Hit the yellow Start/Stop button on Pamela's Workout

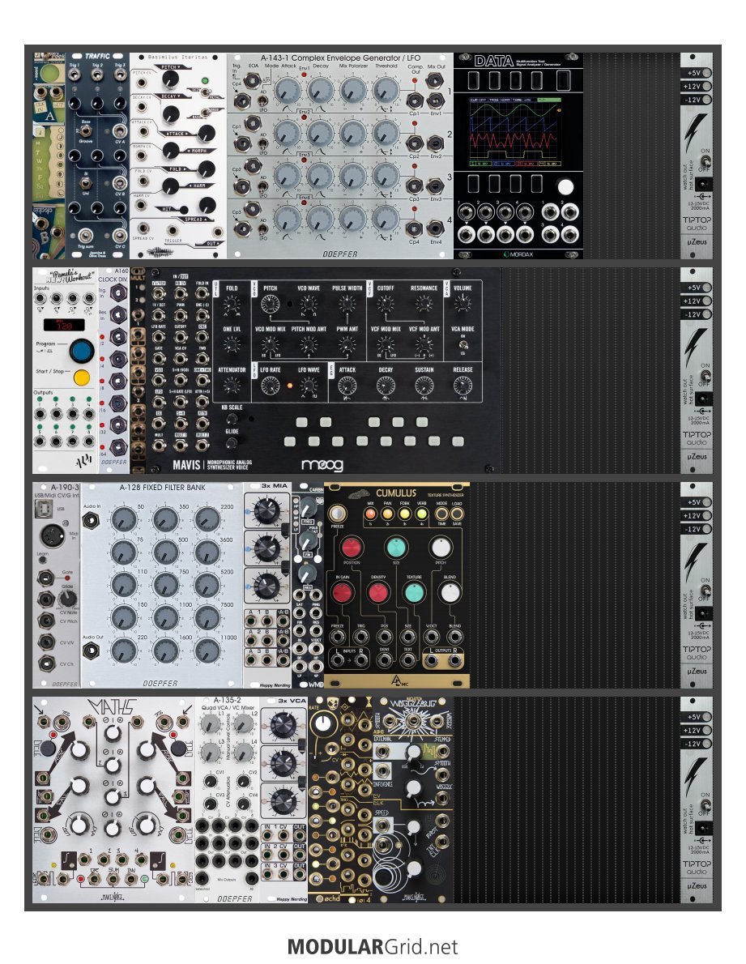coord(81,377)
